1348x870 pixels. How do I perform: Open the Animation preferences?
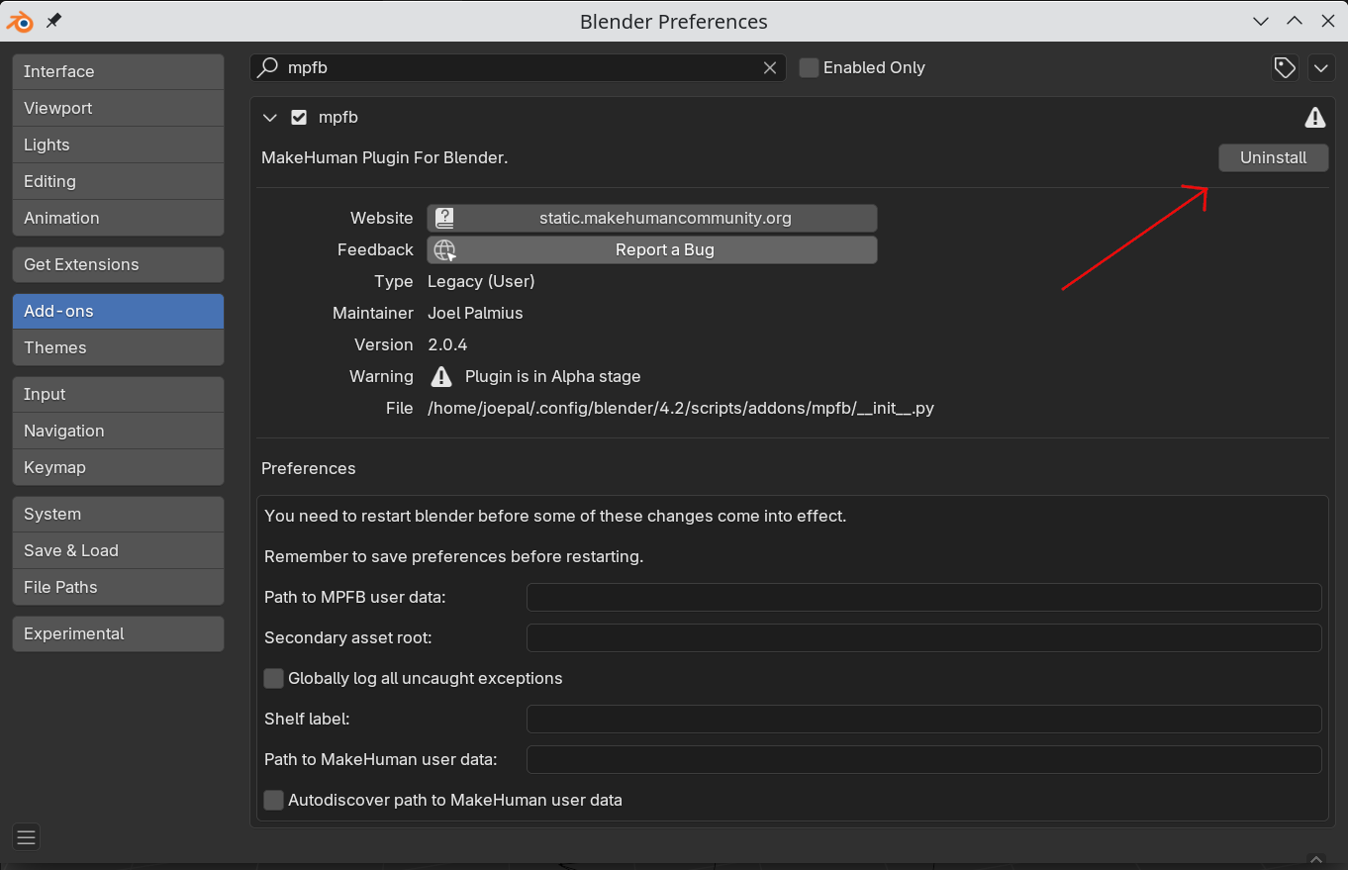coord(118,218)
